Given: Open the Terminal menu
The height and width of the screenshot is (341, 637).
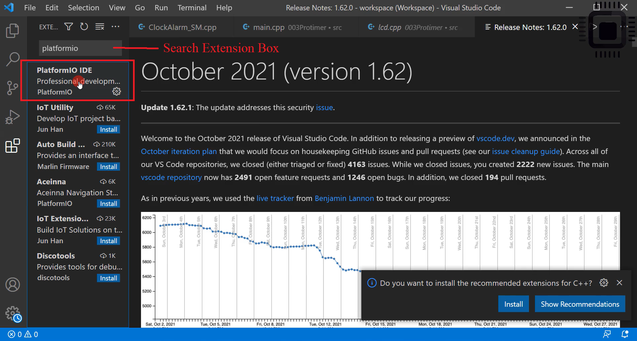Looking at the screenshot, I should (x=192, y=8).
